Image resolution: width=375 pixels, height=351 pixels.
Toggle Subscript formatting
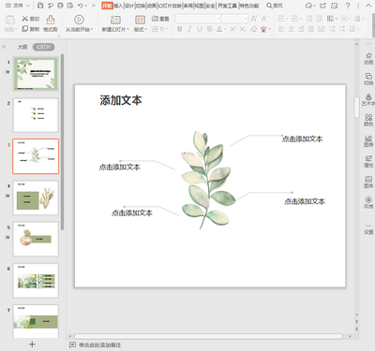click(x=243, y=29)
